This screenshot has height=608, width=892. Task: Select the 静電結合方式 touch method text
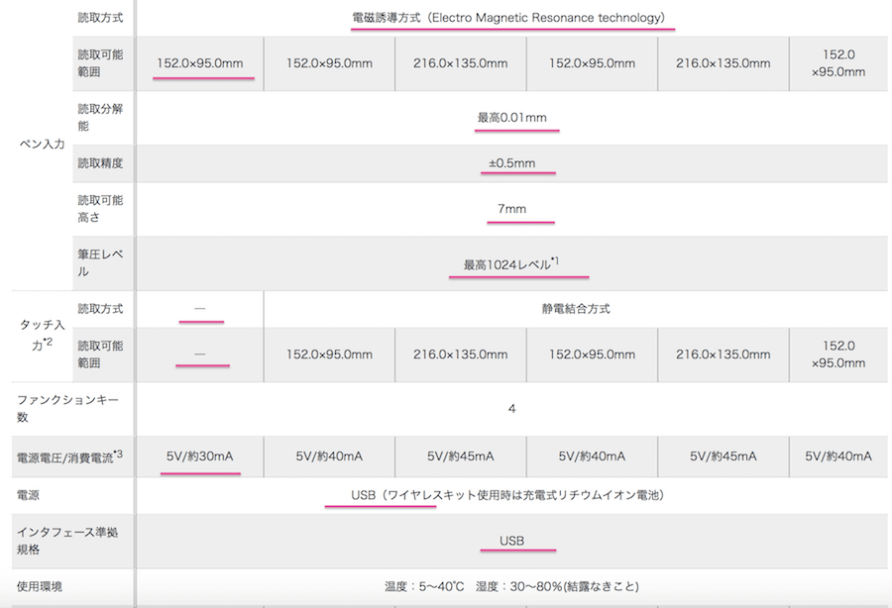click(x=575, y=309)
